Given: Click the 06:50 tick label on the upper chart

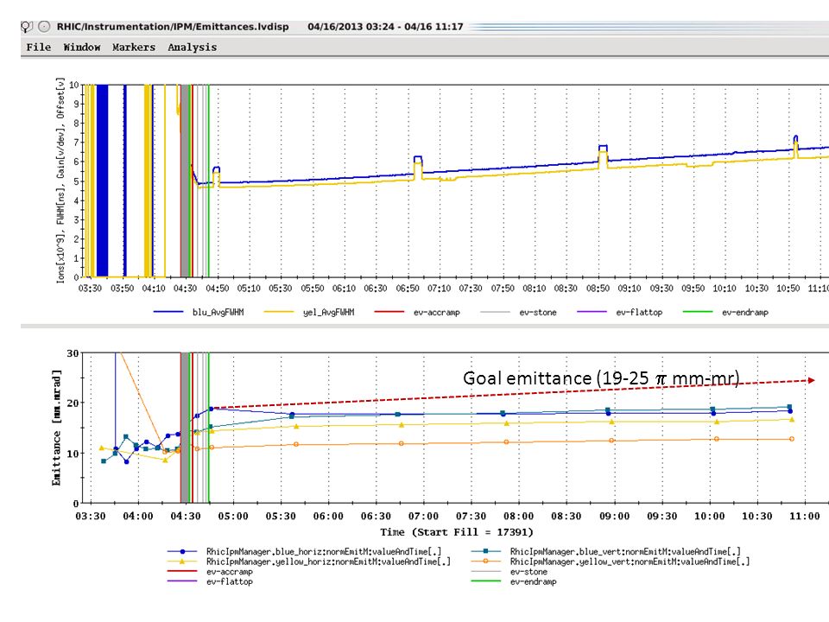Looking at the screenshot, I should (x=407, y=289).
